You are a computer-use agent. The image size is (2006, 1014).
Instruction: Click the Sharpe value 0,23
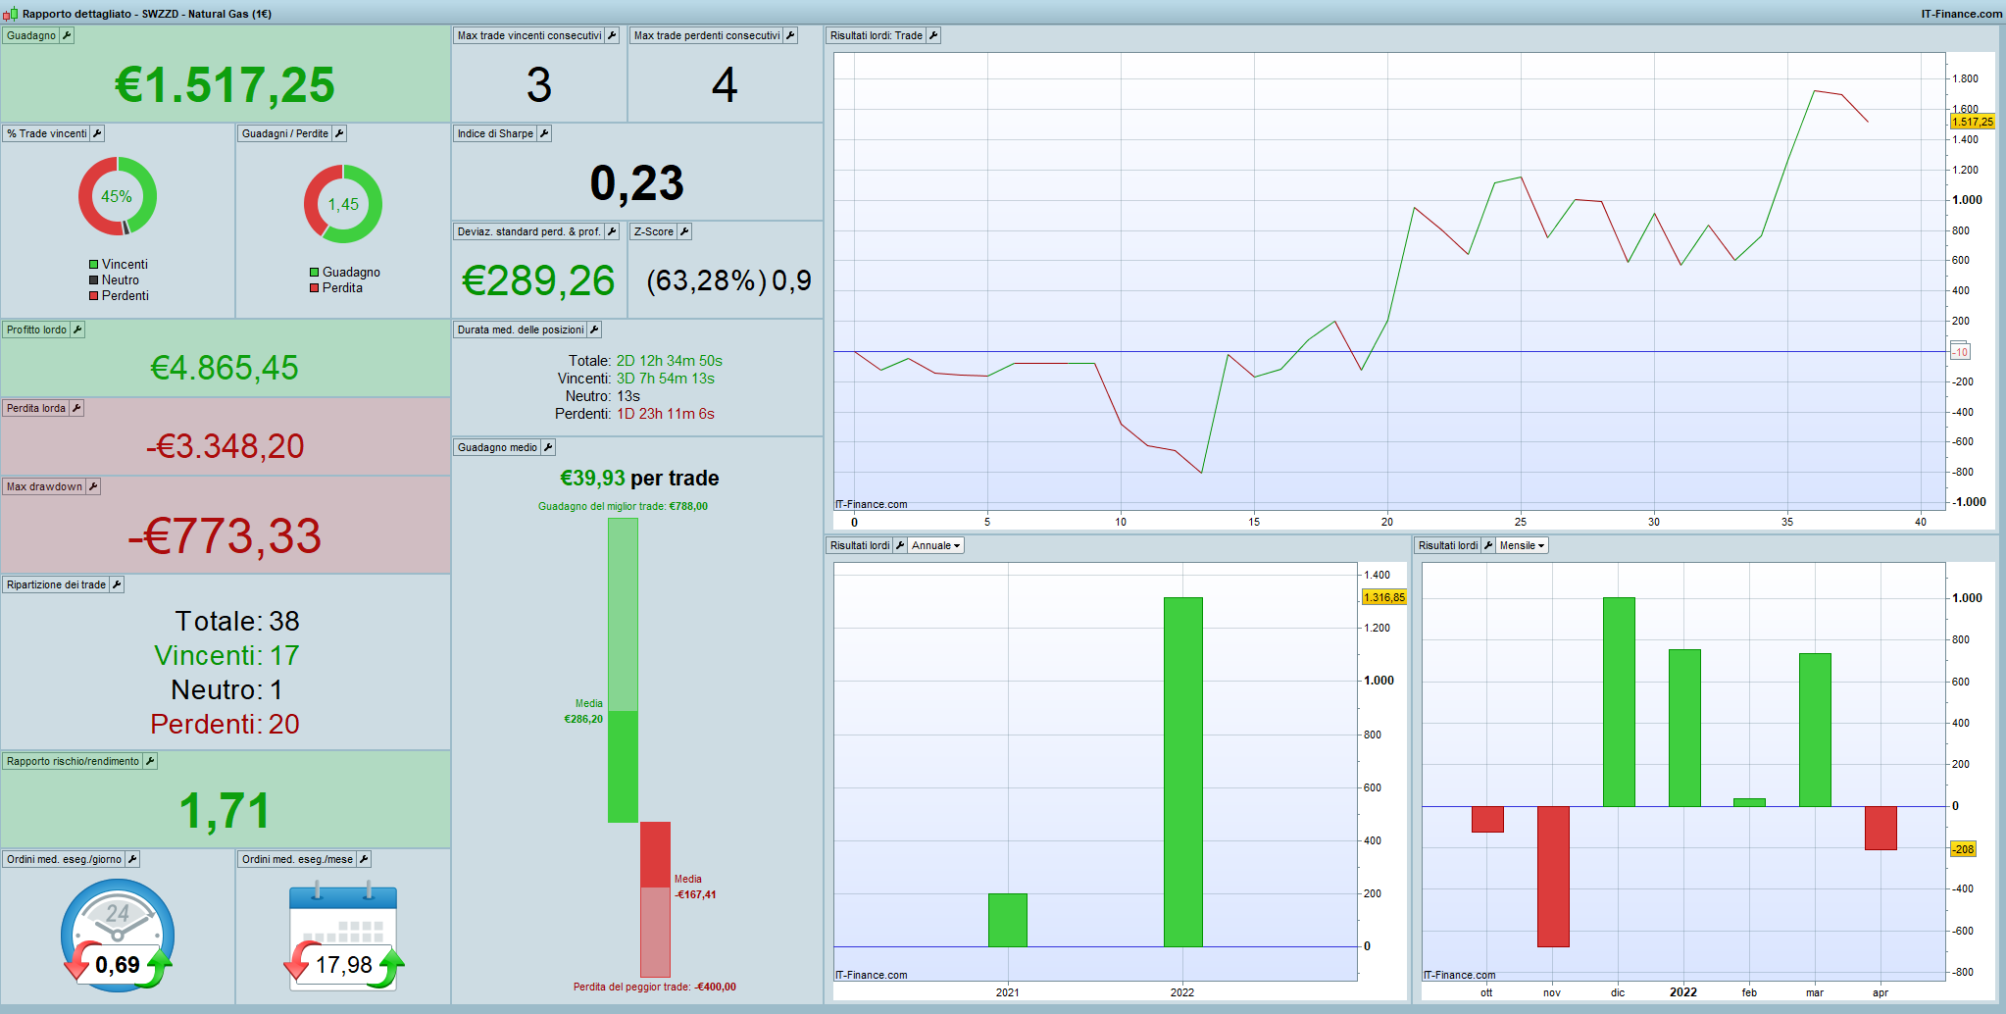point(637,183)
